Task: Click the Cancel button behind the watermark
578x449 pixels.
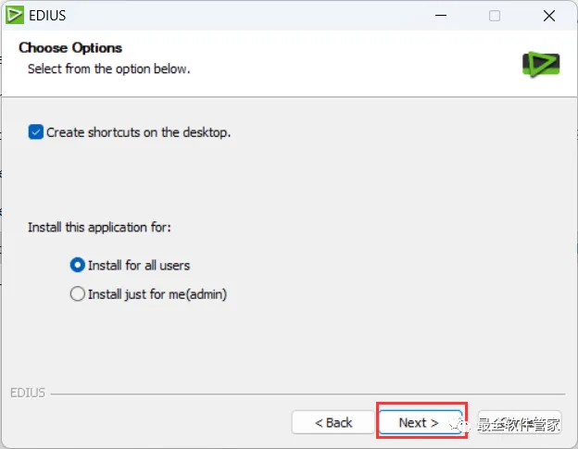Action: click(520, 422)
